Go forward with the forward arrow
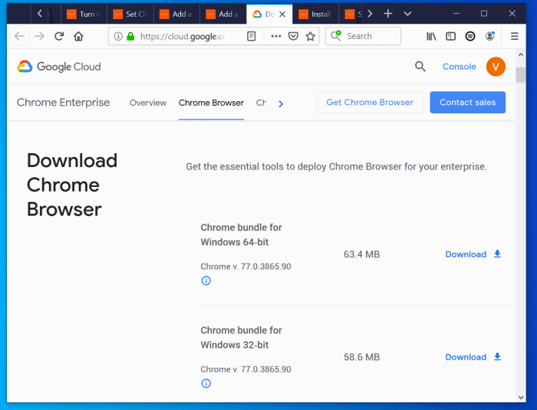537x410 pixels. 39,36
